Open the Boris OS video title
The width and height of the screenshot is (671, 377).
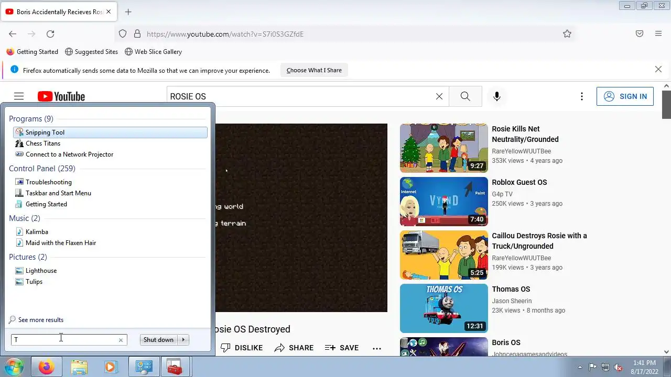point(506,342)
